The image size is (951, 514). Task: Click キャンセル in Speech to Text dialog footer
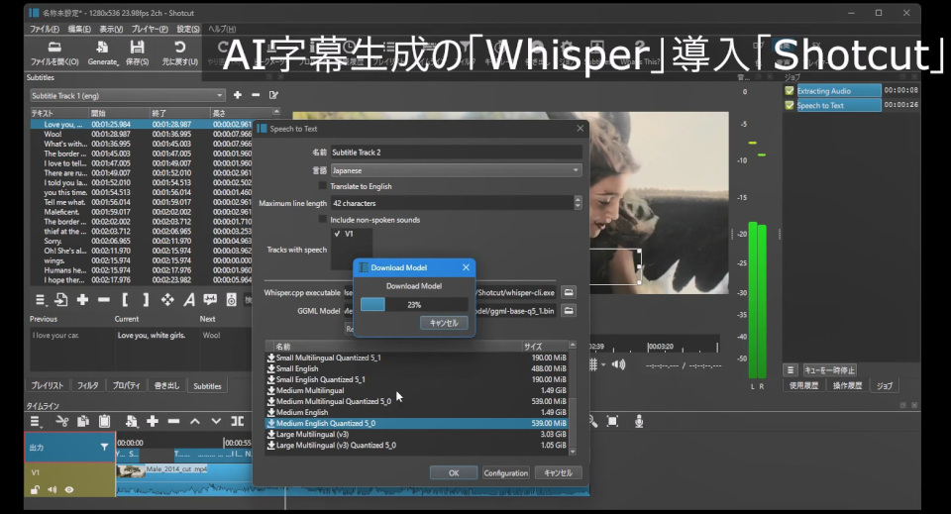558,472
